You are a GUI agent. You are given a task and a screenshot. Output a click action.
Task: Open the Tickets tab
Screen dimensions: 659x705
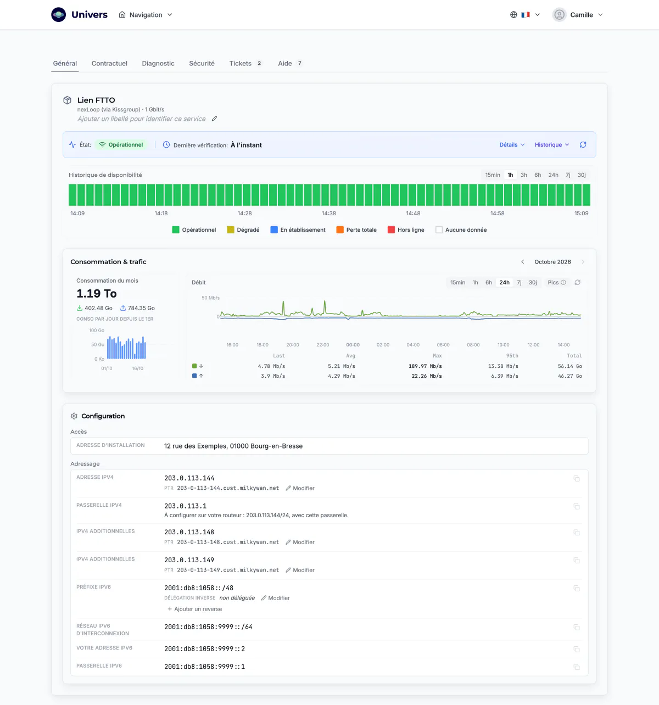point(245,64)
